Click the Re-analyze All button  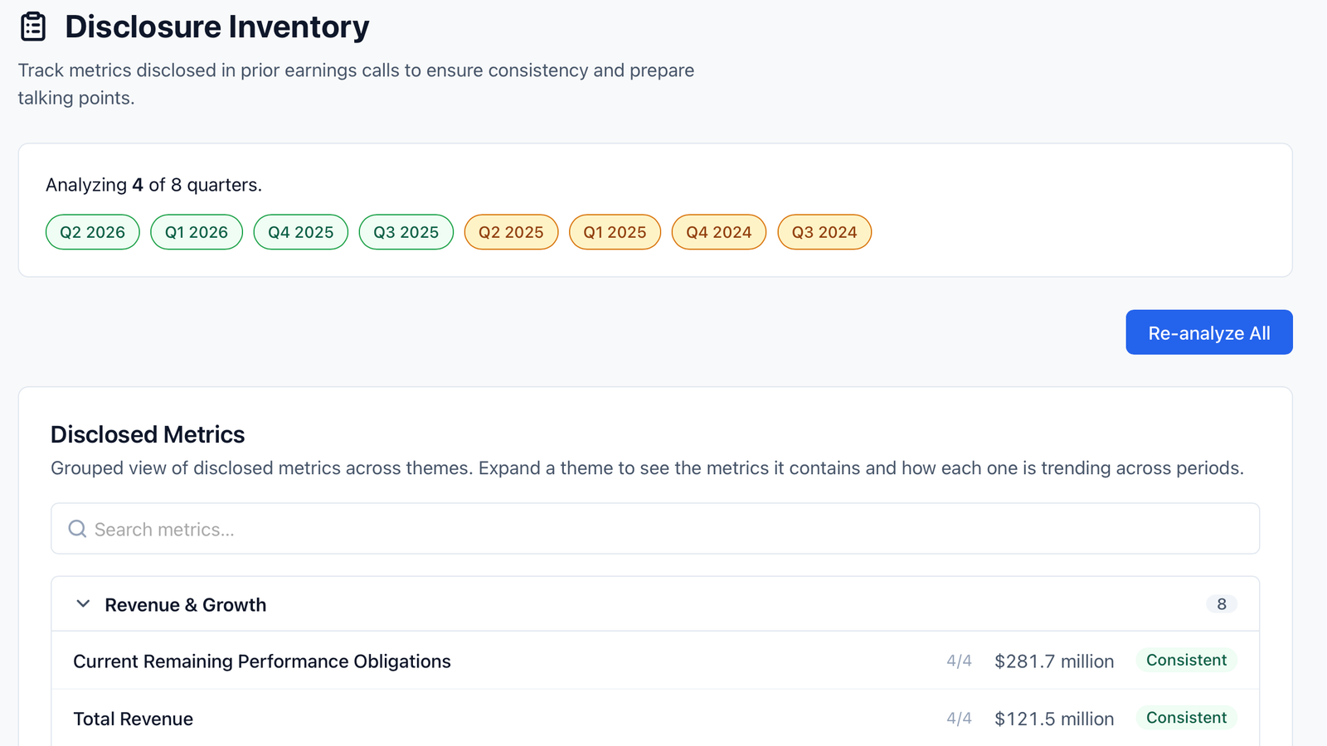click(1209, 332)
